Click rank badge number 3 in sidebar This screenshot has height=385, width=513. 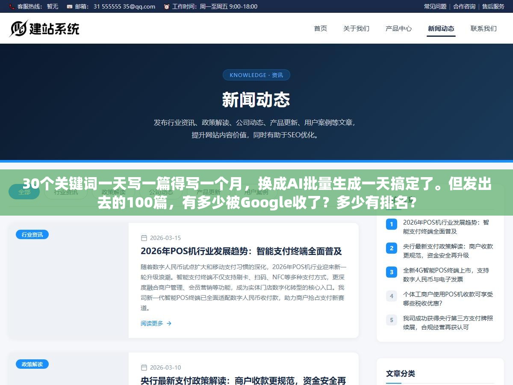pyautogui.click(x=391, y=272)
